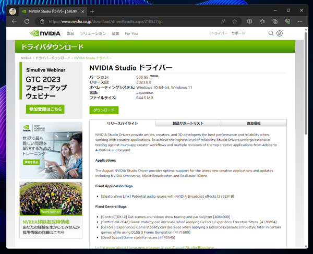Click the scrollbar up arrow
The width and height of the screenshot is (313, 254).
click(x=306, y=30)
